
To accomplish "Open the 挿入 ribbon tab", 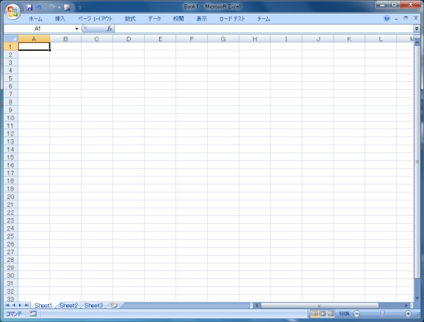I will click(60, 18).
